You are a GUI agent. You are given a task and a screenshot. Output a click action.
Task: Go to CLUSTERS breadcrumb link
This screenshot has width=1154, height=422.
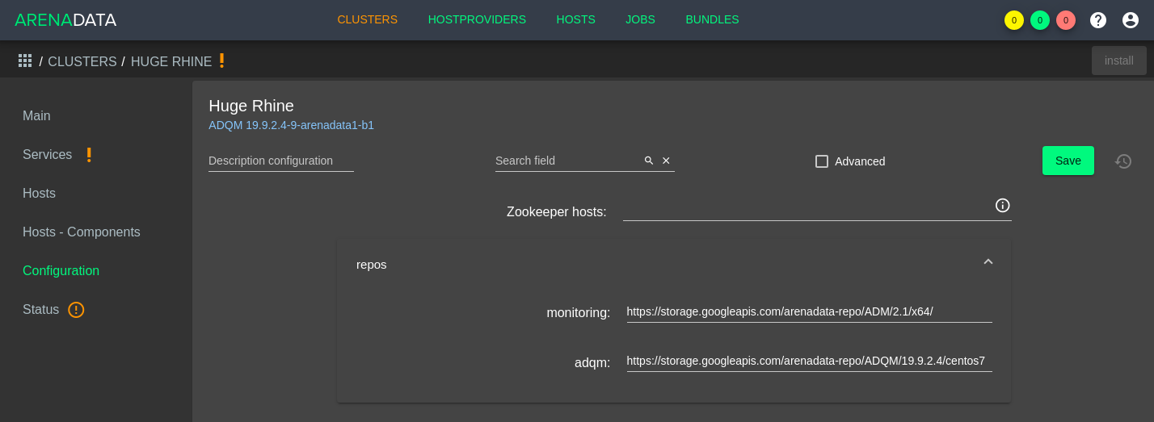(82, 61)
